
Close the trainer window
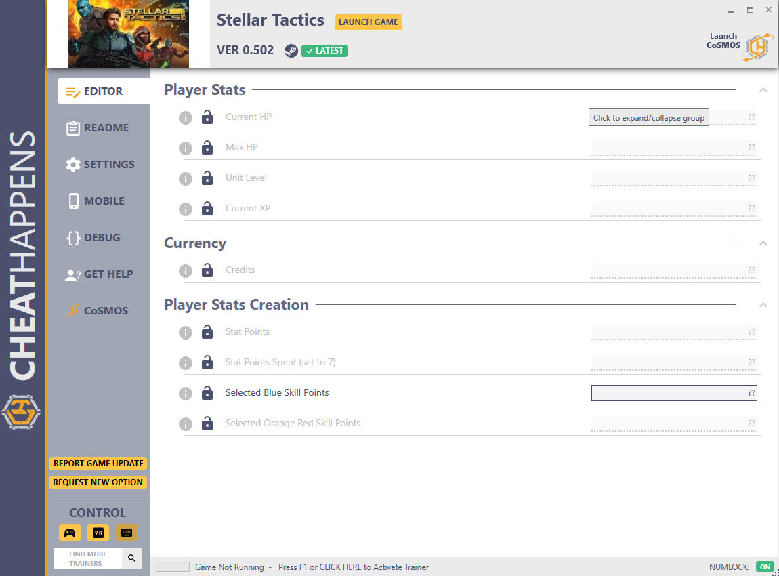point(769,10)
